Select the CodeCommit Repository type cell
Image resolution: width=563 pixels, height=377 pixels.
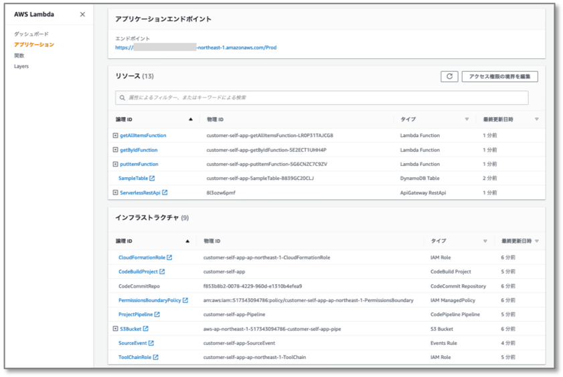pyautogui.click(x=458, y=286)
